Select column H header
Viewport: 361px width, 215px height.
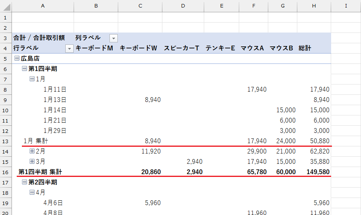[314, 6]
